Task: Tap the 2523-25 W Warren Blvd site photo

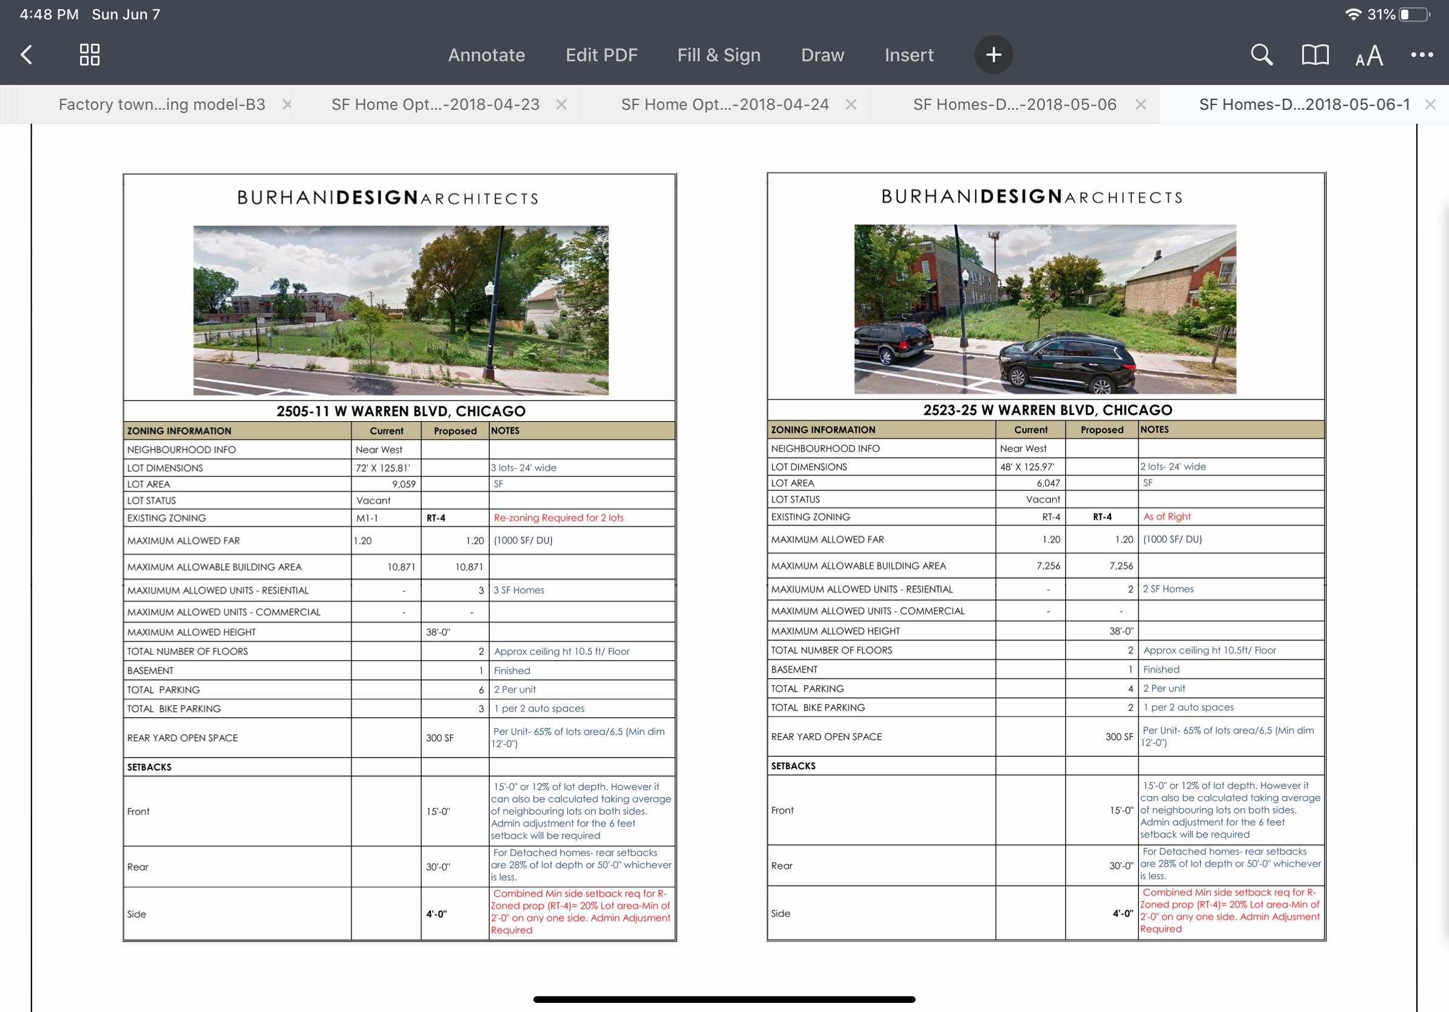Action: [x=1045, y=309]
